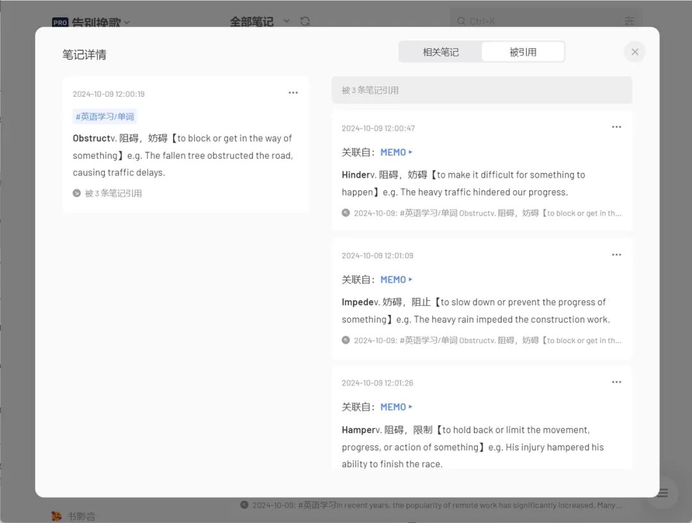Open the more menu on the Hamper note
This screenshot has width=692, height=523.
point(616,382)
